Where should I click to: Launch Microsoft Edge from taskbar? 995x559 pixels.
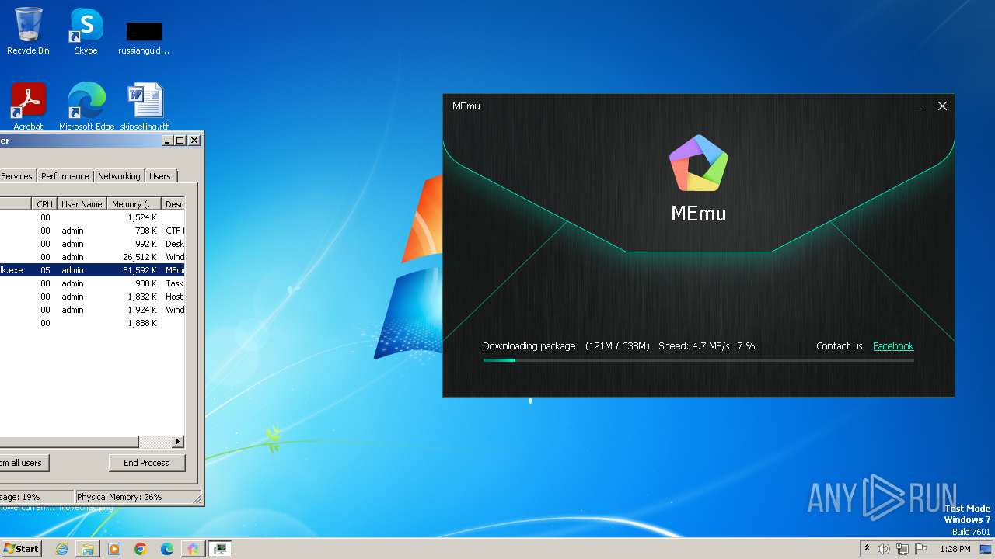pos(167,549)
